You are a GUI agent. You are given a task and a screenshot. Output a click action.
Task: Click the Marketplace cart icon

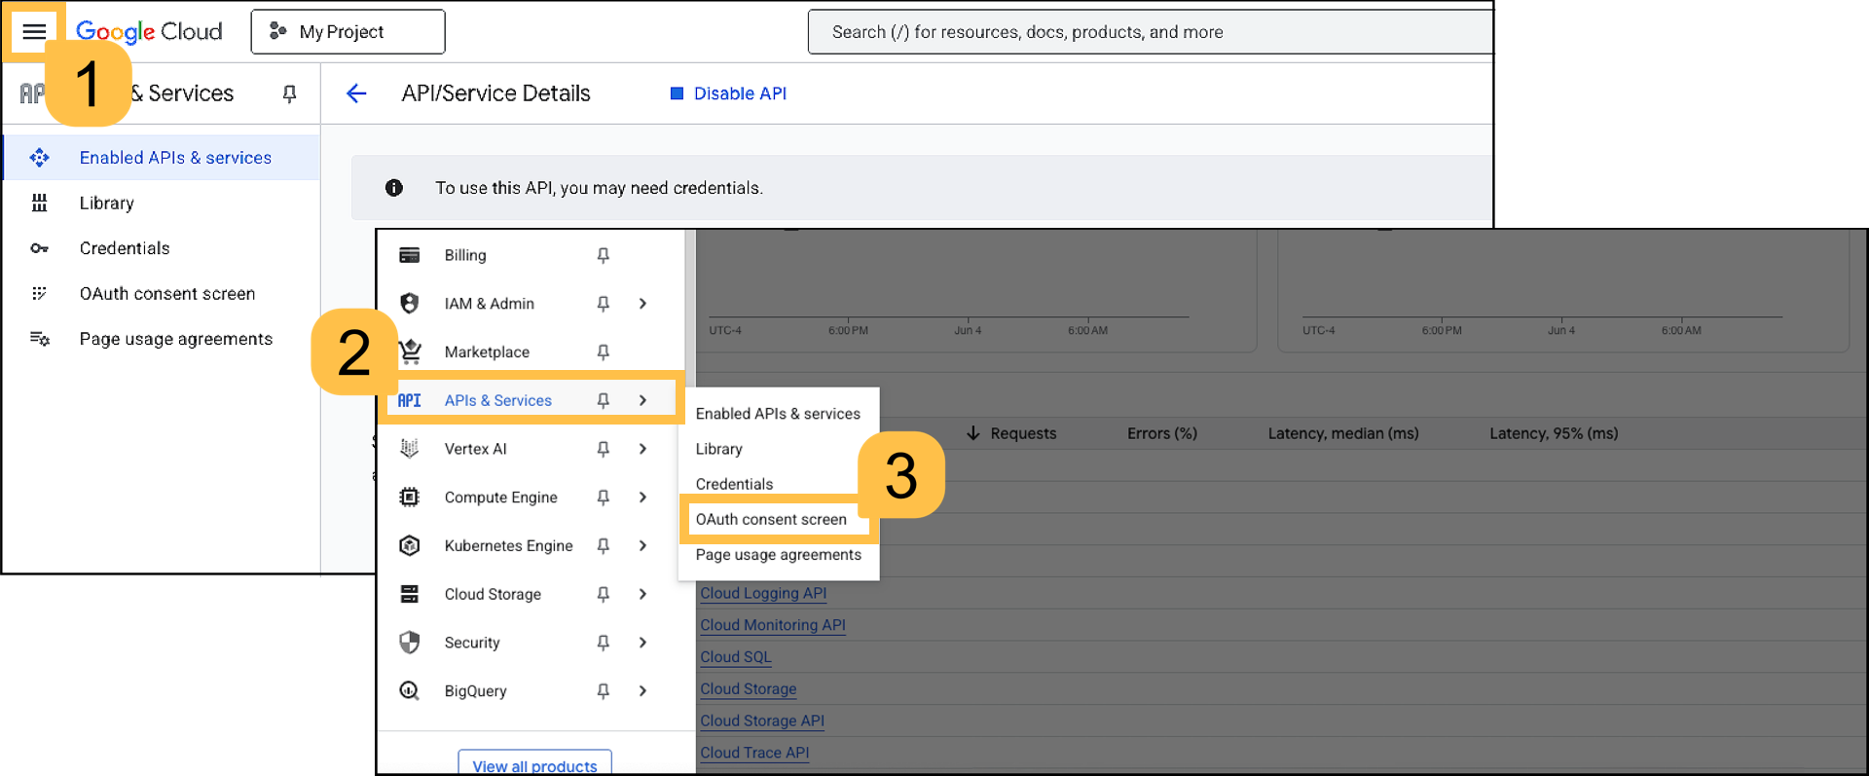coord(411,351)
